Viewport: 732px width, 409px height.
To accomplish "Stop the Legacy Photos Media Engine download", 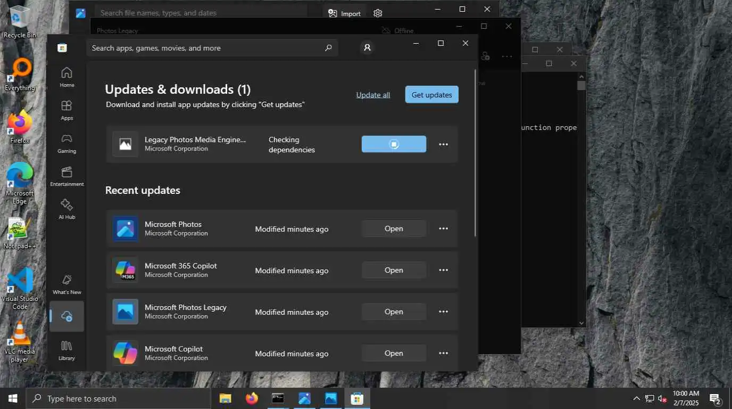I will coord(394,144).
